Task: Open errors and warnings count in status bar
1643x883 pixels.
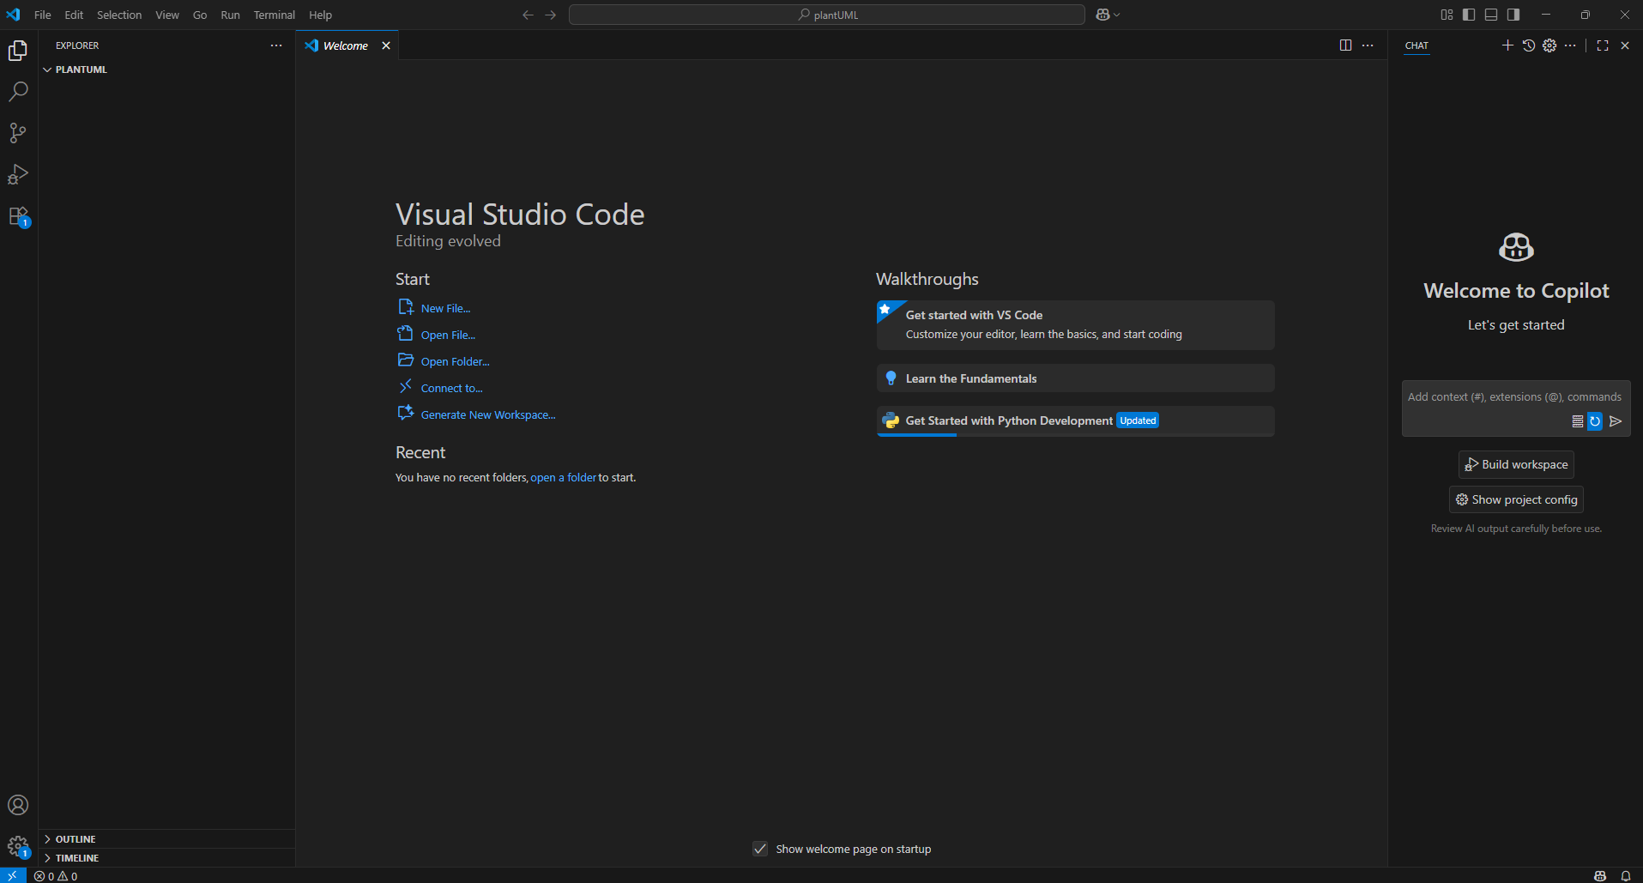Action: pos(56,876)
